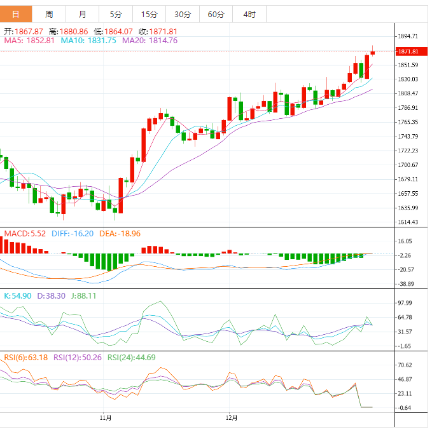Click the J:88.11 value label
This screenshot has width=432, height=432.
pyautogui.click(x=83, y=296)
